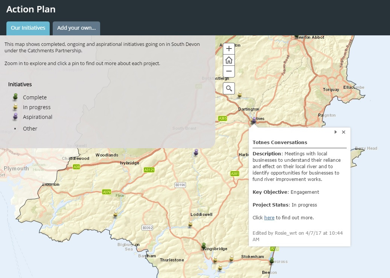The width and height of the screenshot is (390, 278).
Task: Select the green pin at Newton Abbot
Action: point(296,37)
